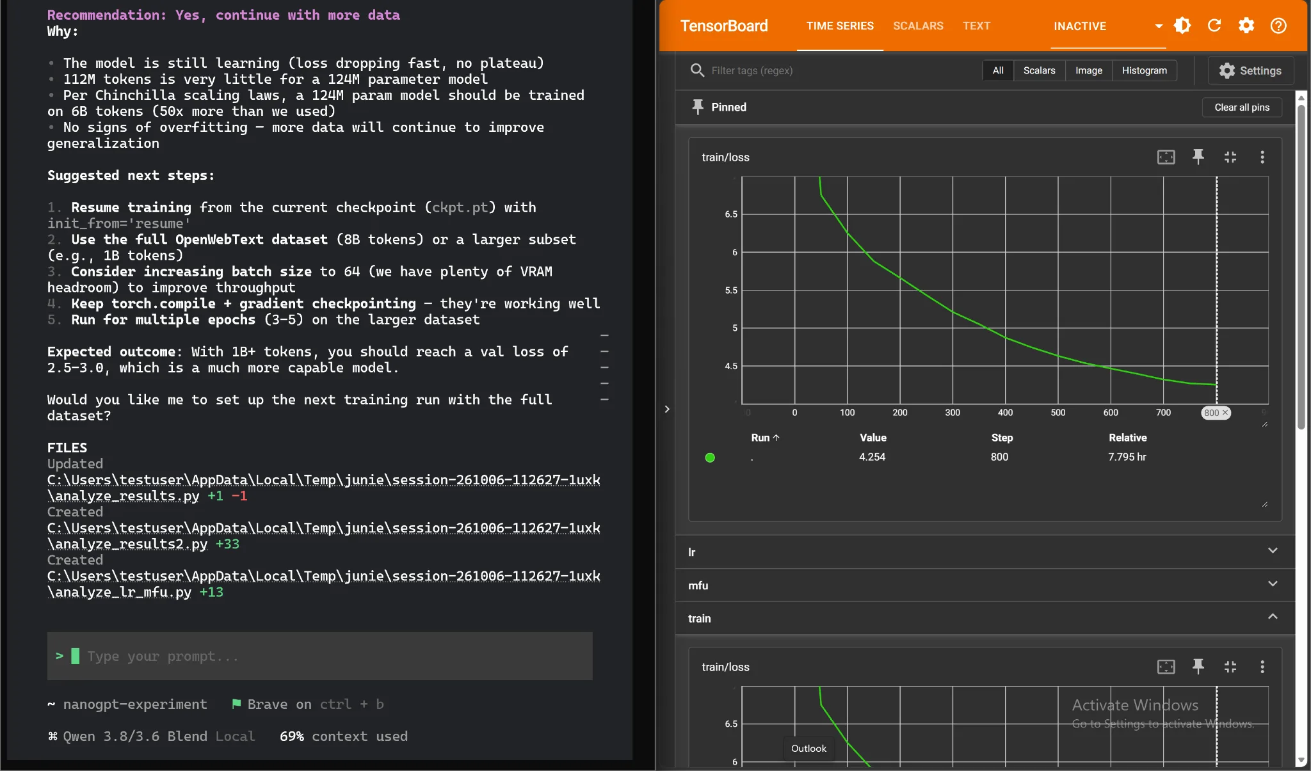Unpin the pinned train/loss card
The image size is (1311, 771).
click(1198, 157)
